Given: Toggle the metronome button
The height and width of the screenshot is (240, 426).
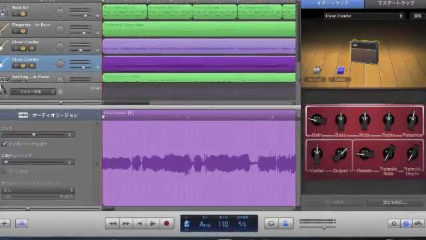Looking at the screenshot, I should [x=286, y=223].
